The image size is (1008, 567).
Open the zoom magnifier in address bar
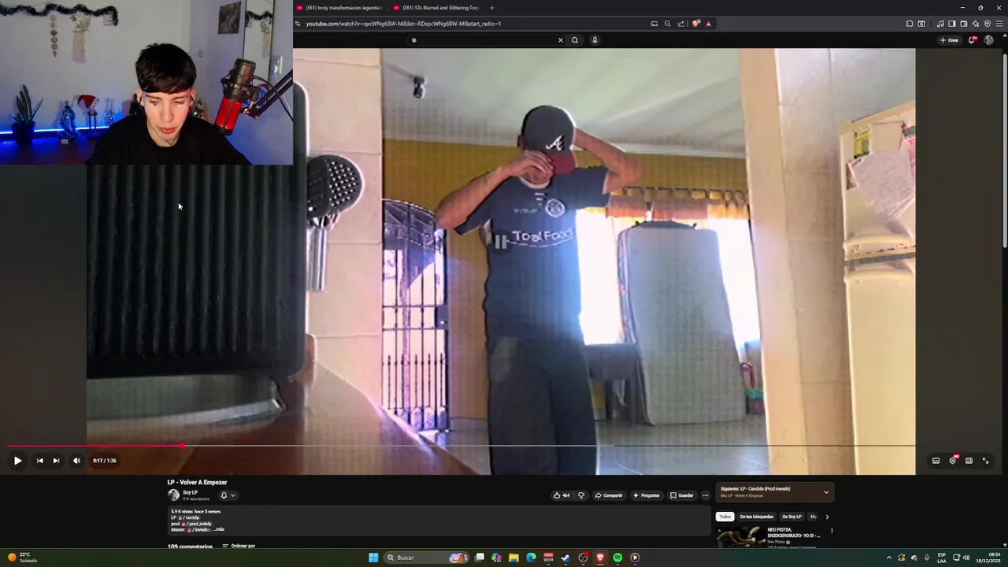point(668,24)
